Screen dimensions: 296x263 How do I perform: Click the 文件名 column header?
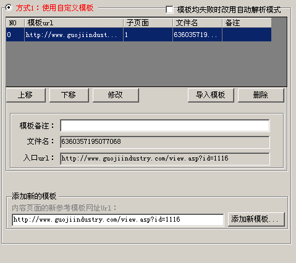[197, 23]
